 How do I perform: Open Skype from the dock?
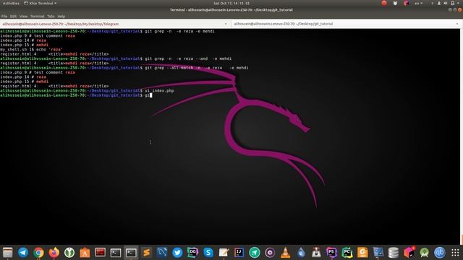pyautogui.click(x=208, y=253)
